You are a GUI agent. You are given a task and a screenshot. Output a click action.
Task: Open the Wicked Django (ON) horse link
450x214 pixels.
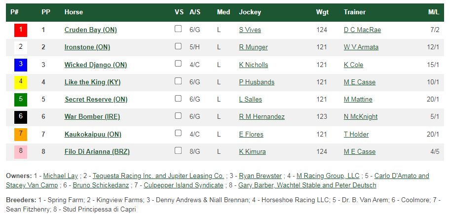(x=96, y=65)
